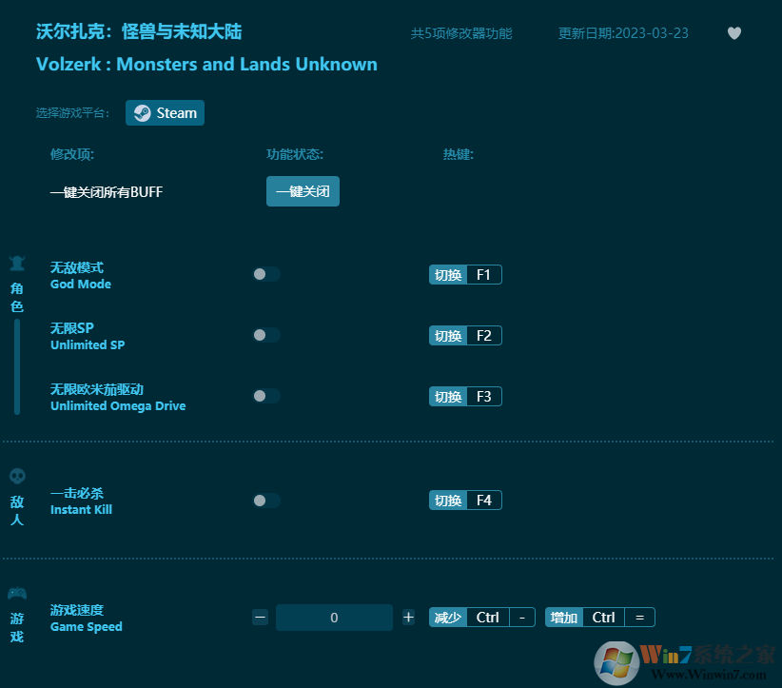This screenshot has height=688, width=782.
Task: Click the 沃尔扎克 Chinese title text
Action: (139, 31)
